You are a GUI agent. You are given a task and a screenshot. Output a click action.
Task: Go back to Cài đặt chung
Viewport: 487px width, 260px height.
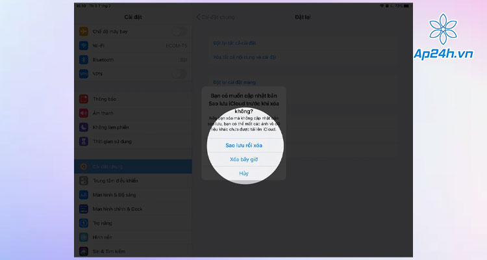pos(216,17)
